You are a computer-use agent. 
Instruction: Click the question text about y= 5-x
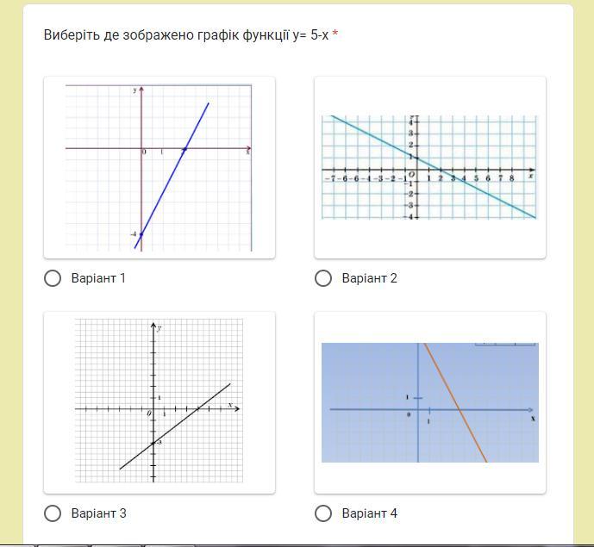[186, 34]
